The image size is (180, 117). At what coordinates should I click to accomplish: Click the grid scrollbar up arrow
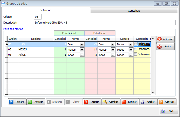tap(153, 38)
